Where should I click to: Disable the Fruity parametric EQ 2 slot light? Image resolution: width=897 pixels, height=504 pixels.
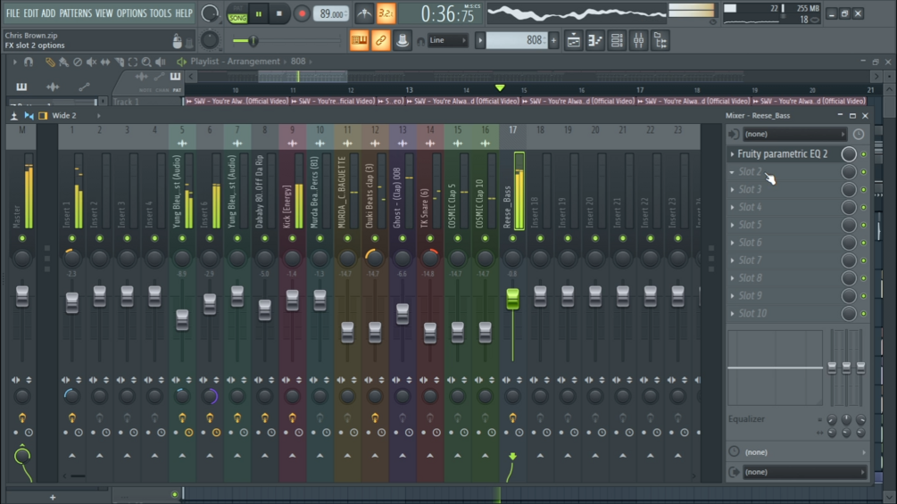[x=864, y=154]
